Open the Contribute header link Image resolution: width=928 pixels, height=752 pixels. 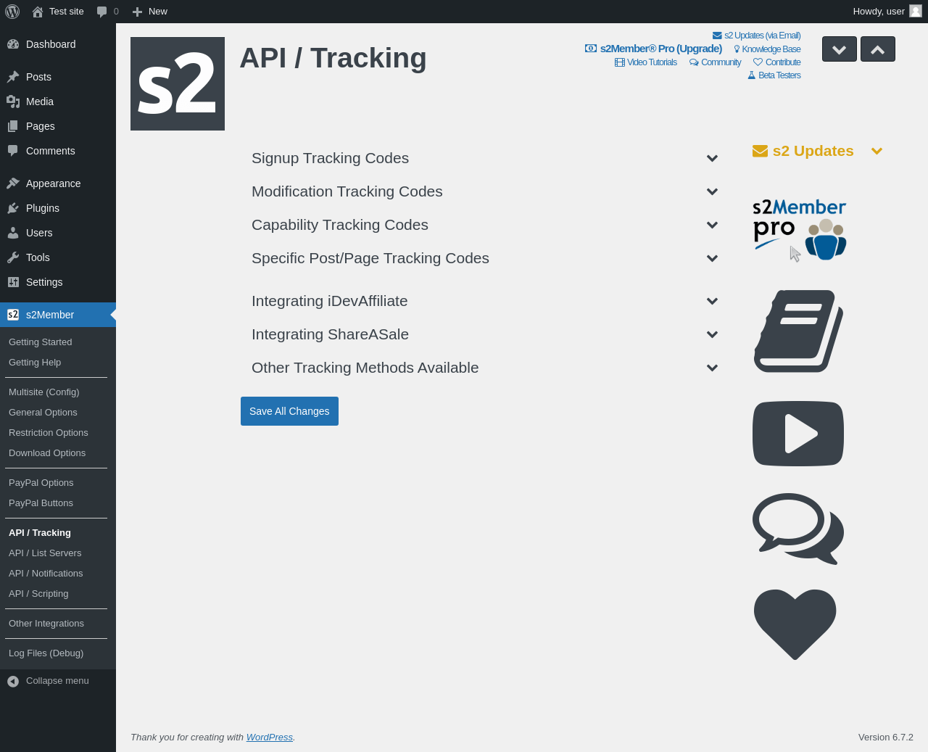tap(777, 62)
